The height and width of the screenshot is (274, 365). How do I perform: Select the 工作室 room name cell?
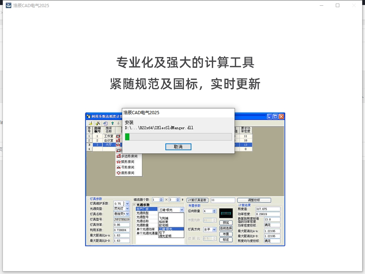[x=109, y=136]
